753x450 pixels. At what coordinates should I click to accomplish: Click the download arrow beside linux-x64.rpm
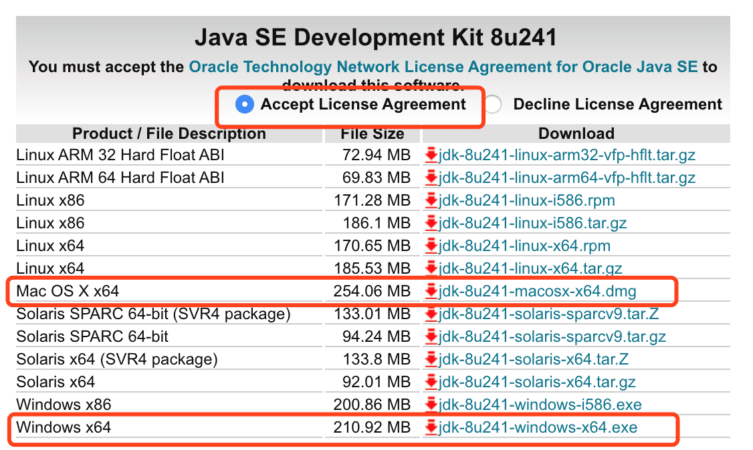tap(431, 246)
